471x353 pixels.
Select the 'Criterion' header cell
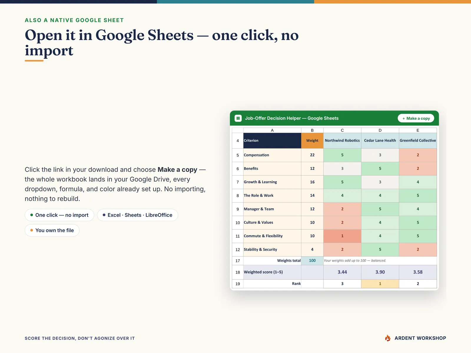272,141
